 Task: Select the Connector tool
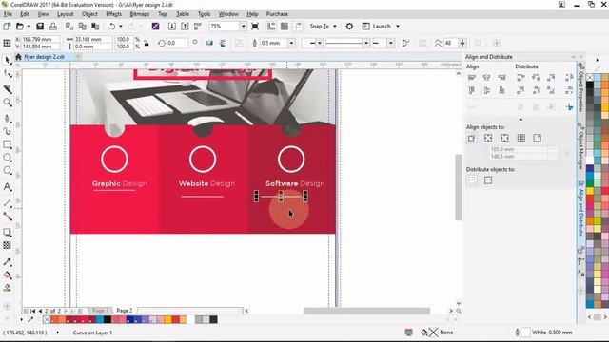[x=7, y=217]
